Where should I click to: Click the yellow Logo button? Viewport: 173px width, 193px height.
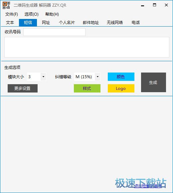click(121, 89)
